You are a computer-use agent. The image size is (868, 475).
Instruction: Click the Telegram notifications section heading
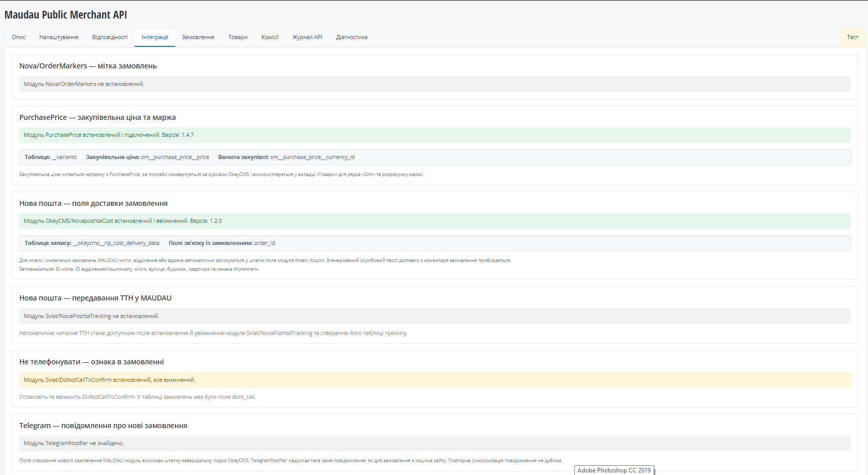pyautogui.click(x=103, y=426)
